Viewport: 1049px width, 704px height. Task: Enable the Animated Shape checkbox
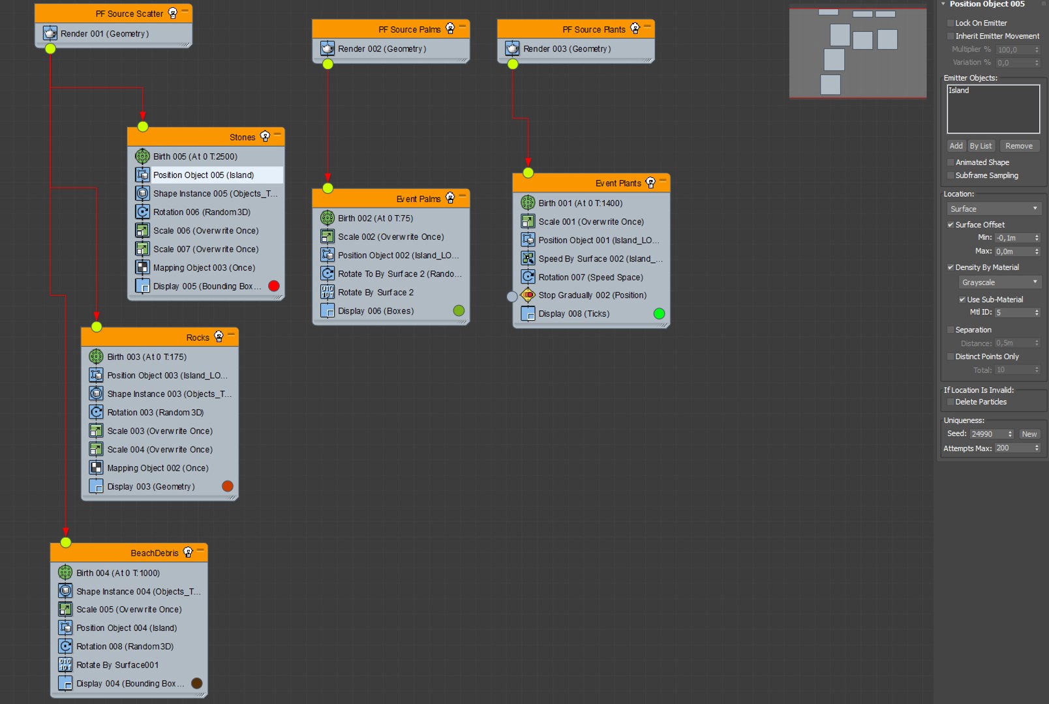(x=950, y=162)
